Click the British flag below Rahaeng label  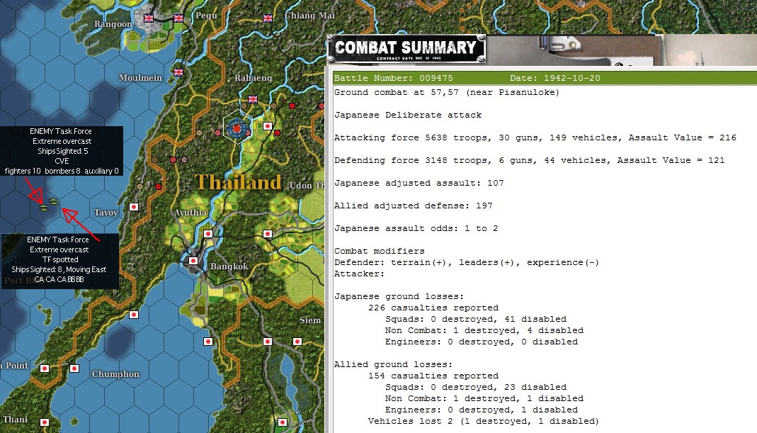(253, 99)
